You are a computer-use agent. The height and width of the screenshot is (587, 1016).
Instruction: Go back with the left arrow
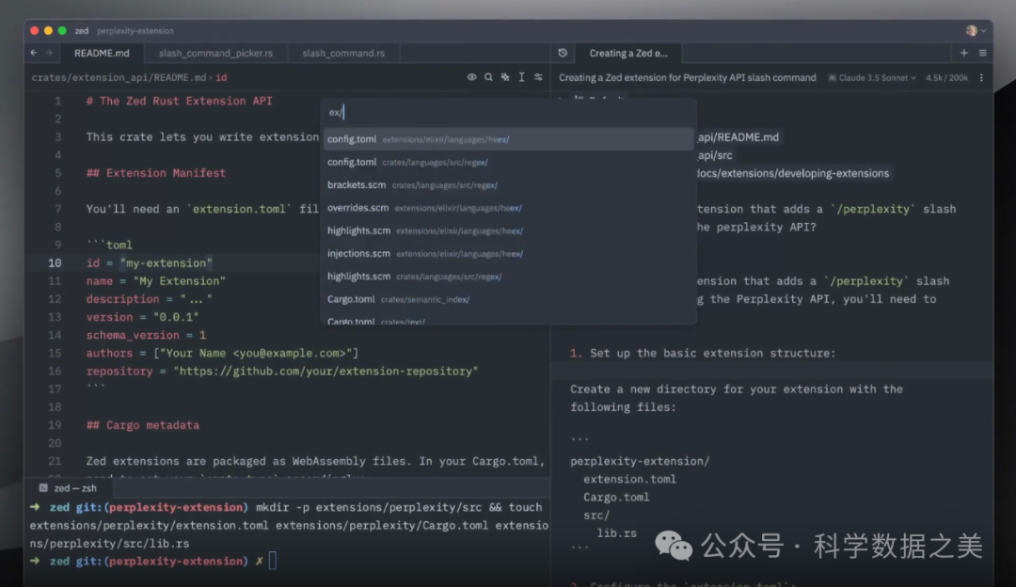(x=34, y=53)
